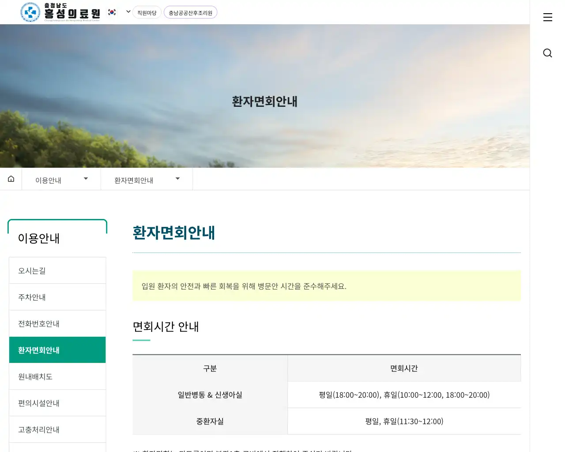Screen dimensions: 565x452
Task: Click the 면회시간 table column header
Action: pos(404,369)
